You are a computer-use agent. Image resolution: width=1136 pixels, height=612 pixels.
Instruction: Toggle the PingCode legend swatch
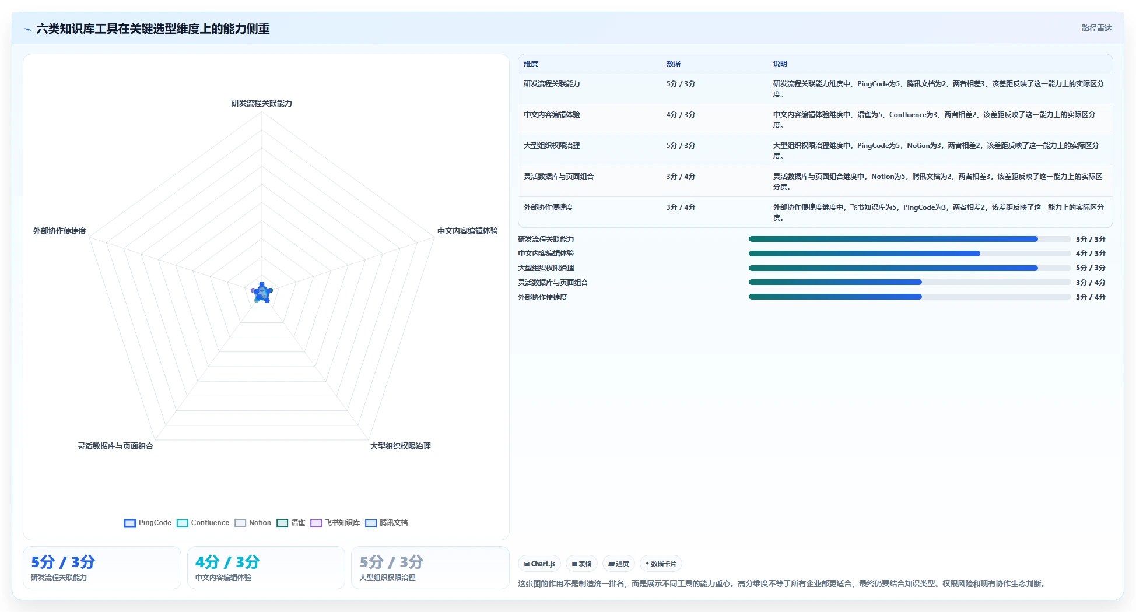130,523
